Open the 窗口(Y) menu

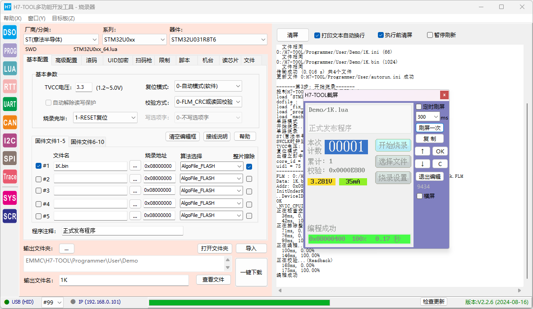[37, 18]
